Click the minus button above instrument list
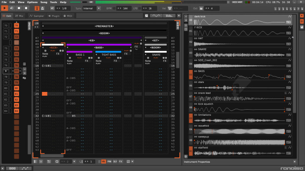This screenshot has width=305, height=171. pos(186,17)
